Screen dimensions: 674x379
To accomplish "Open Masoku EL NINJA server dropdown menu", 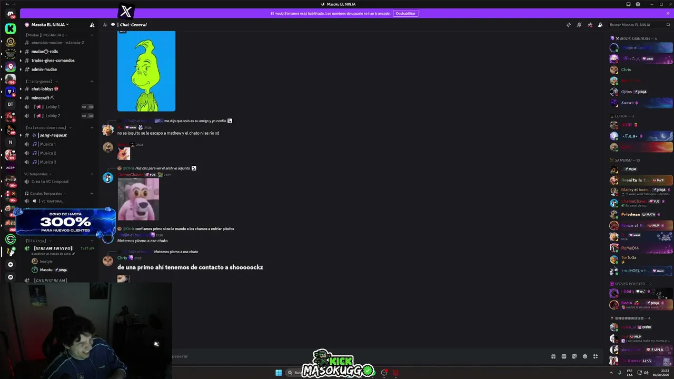I will [51, 25].
